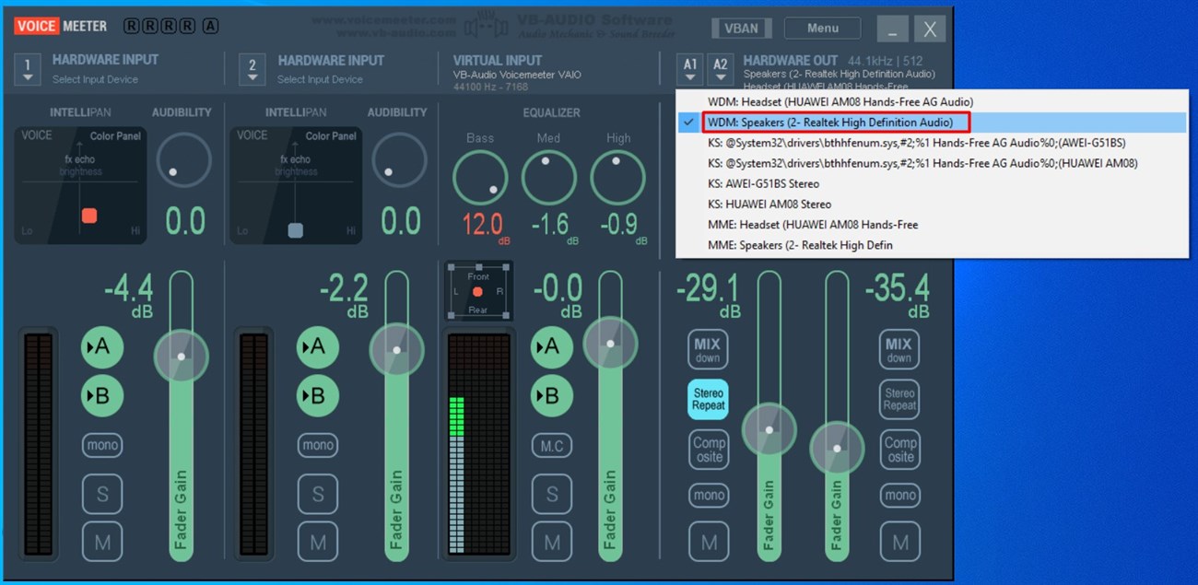Enable mono on A2 bus
Screen dimensions: 1198x585
point(900,495)
